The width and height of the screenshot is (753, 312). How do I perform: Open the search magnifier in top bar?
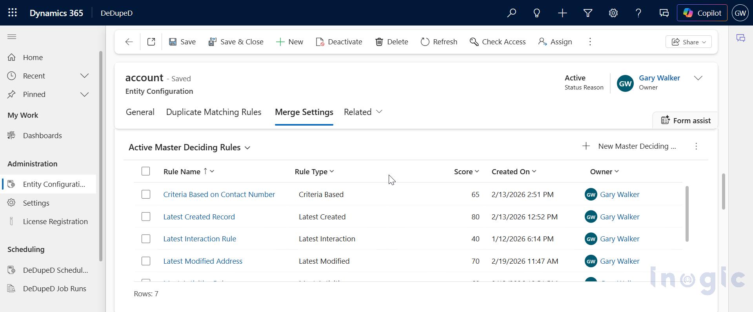(511, 13)
